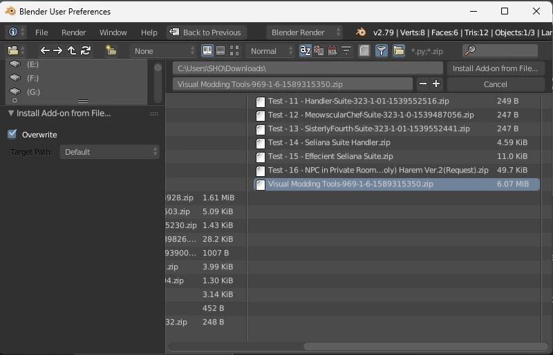Click the directory path field
Image resolution: width=553 pixels, height=355 pixels.
308,68
